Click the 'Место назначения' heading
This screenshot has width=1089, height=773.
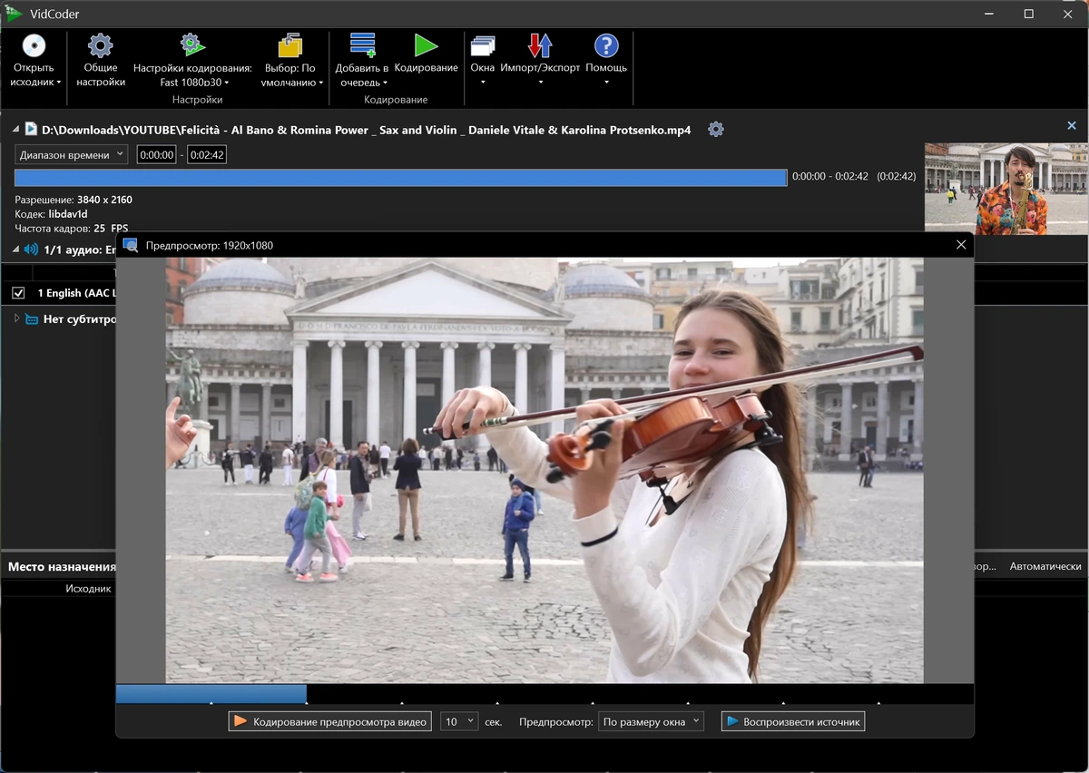click(x=62, y=567)
